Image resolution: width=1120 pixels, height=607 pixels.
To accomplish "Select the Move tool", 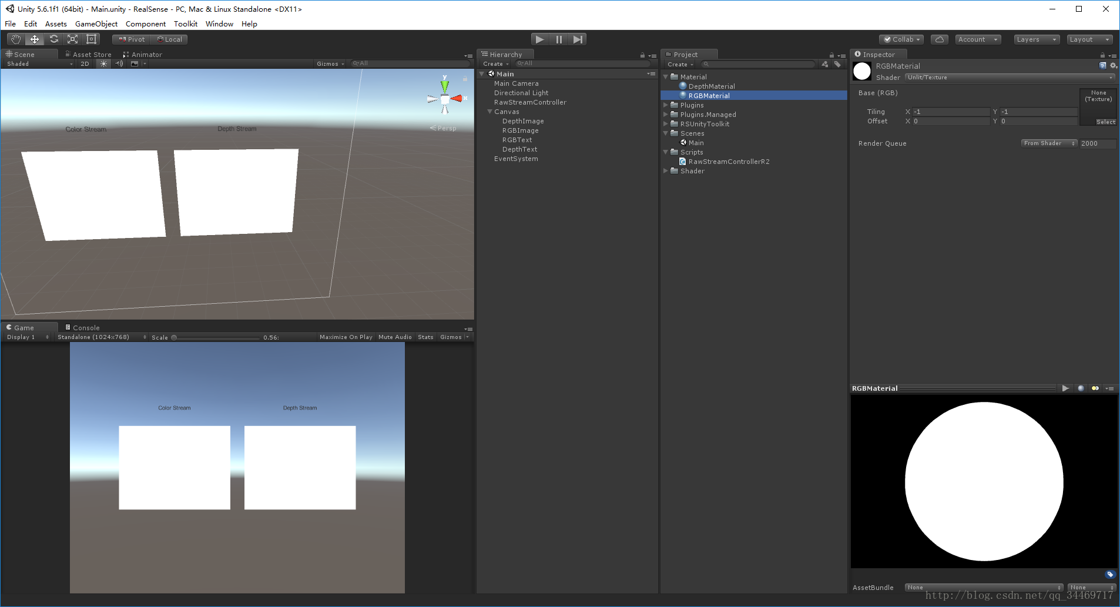I will [x=35, y=39].
